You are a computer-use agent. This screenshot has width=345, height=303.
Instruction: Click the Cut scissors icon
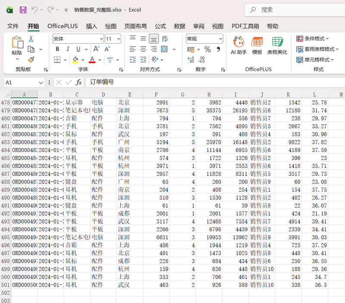click(x=31, y=39)
